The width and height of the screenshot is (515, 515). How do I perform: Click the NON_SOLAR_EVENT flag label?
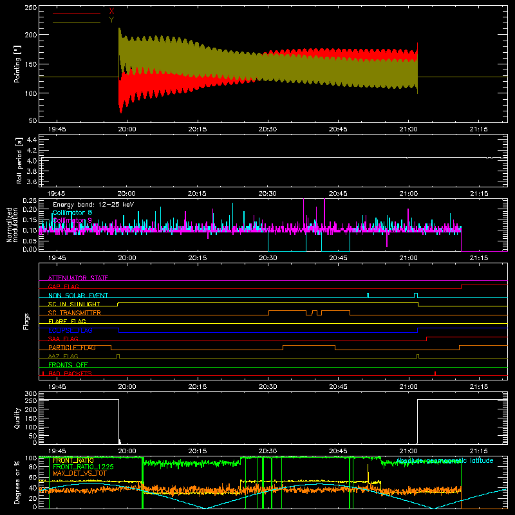(x=78, y=295)
